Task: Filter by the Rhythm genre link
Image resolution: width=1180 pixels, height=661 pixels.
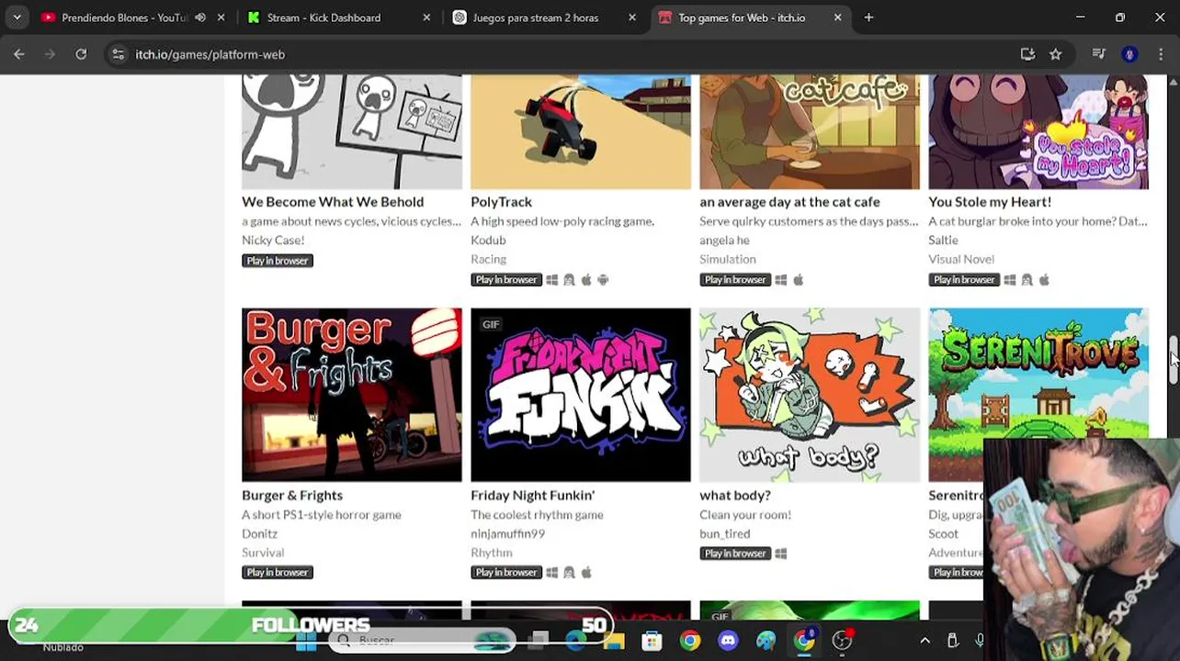Action: point(491,553)
